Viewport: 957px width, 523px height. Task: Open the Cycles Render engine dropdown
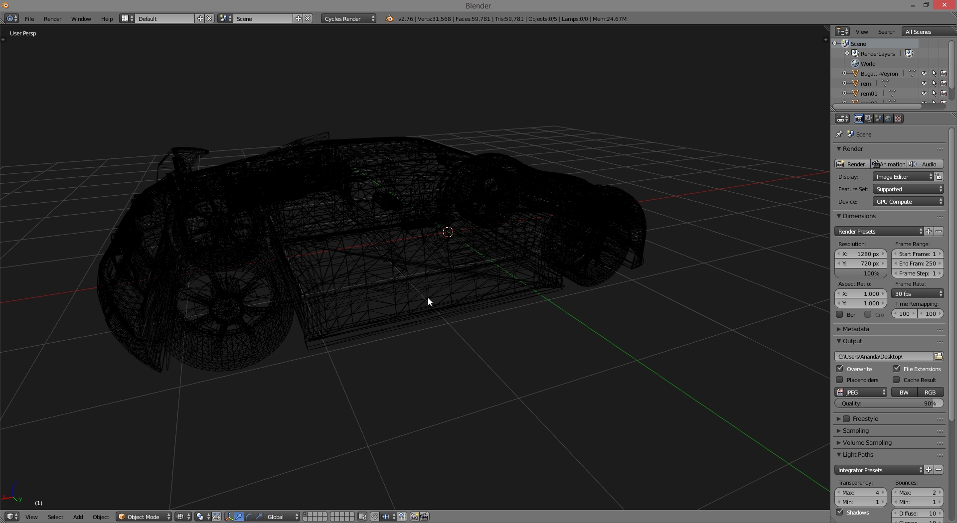[x=349, y=18]
